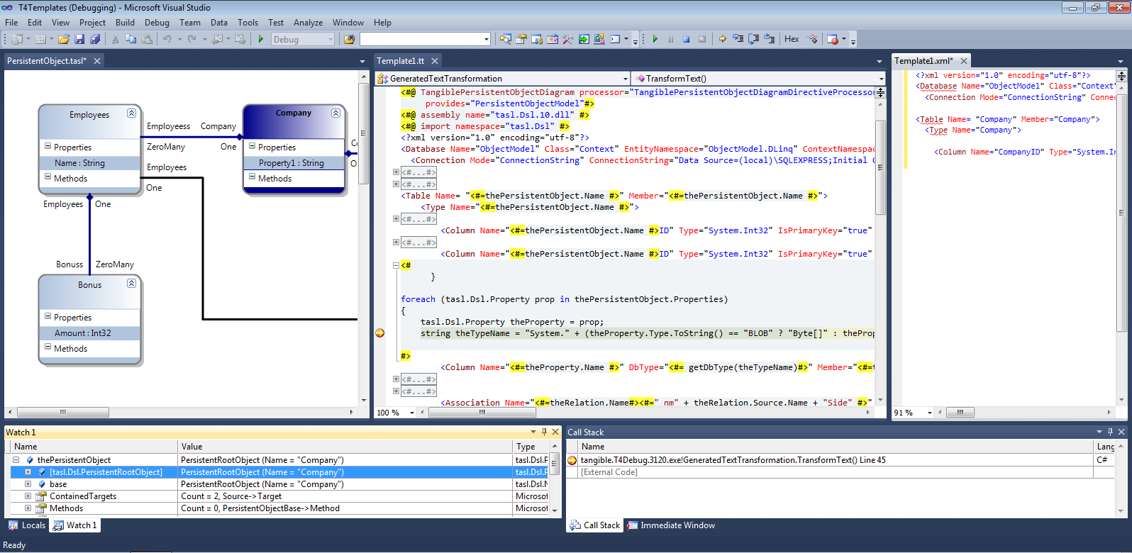
Task: Pin the Watch 1 panel
Action: point(544,432)
